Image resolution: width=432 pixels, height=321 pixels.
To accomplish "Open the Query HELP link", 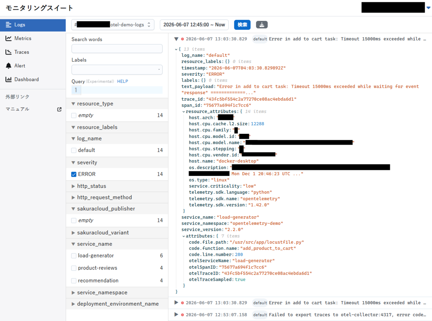I will 122,81.
